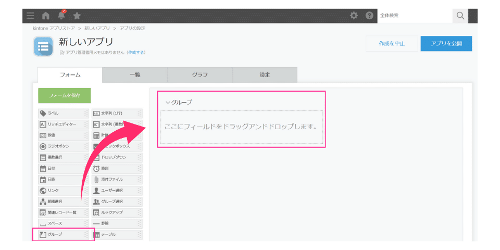Image resolution: width=500 pixels, height=250 pixels.
Task: Open the help question mark icon
Action: 369,16
